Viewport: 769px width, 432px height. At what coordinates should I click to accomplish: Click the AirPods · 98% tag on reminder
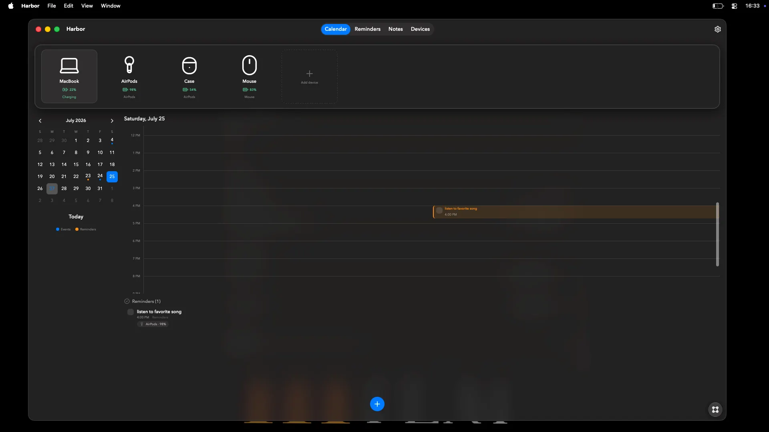tap(153, 324)
